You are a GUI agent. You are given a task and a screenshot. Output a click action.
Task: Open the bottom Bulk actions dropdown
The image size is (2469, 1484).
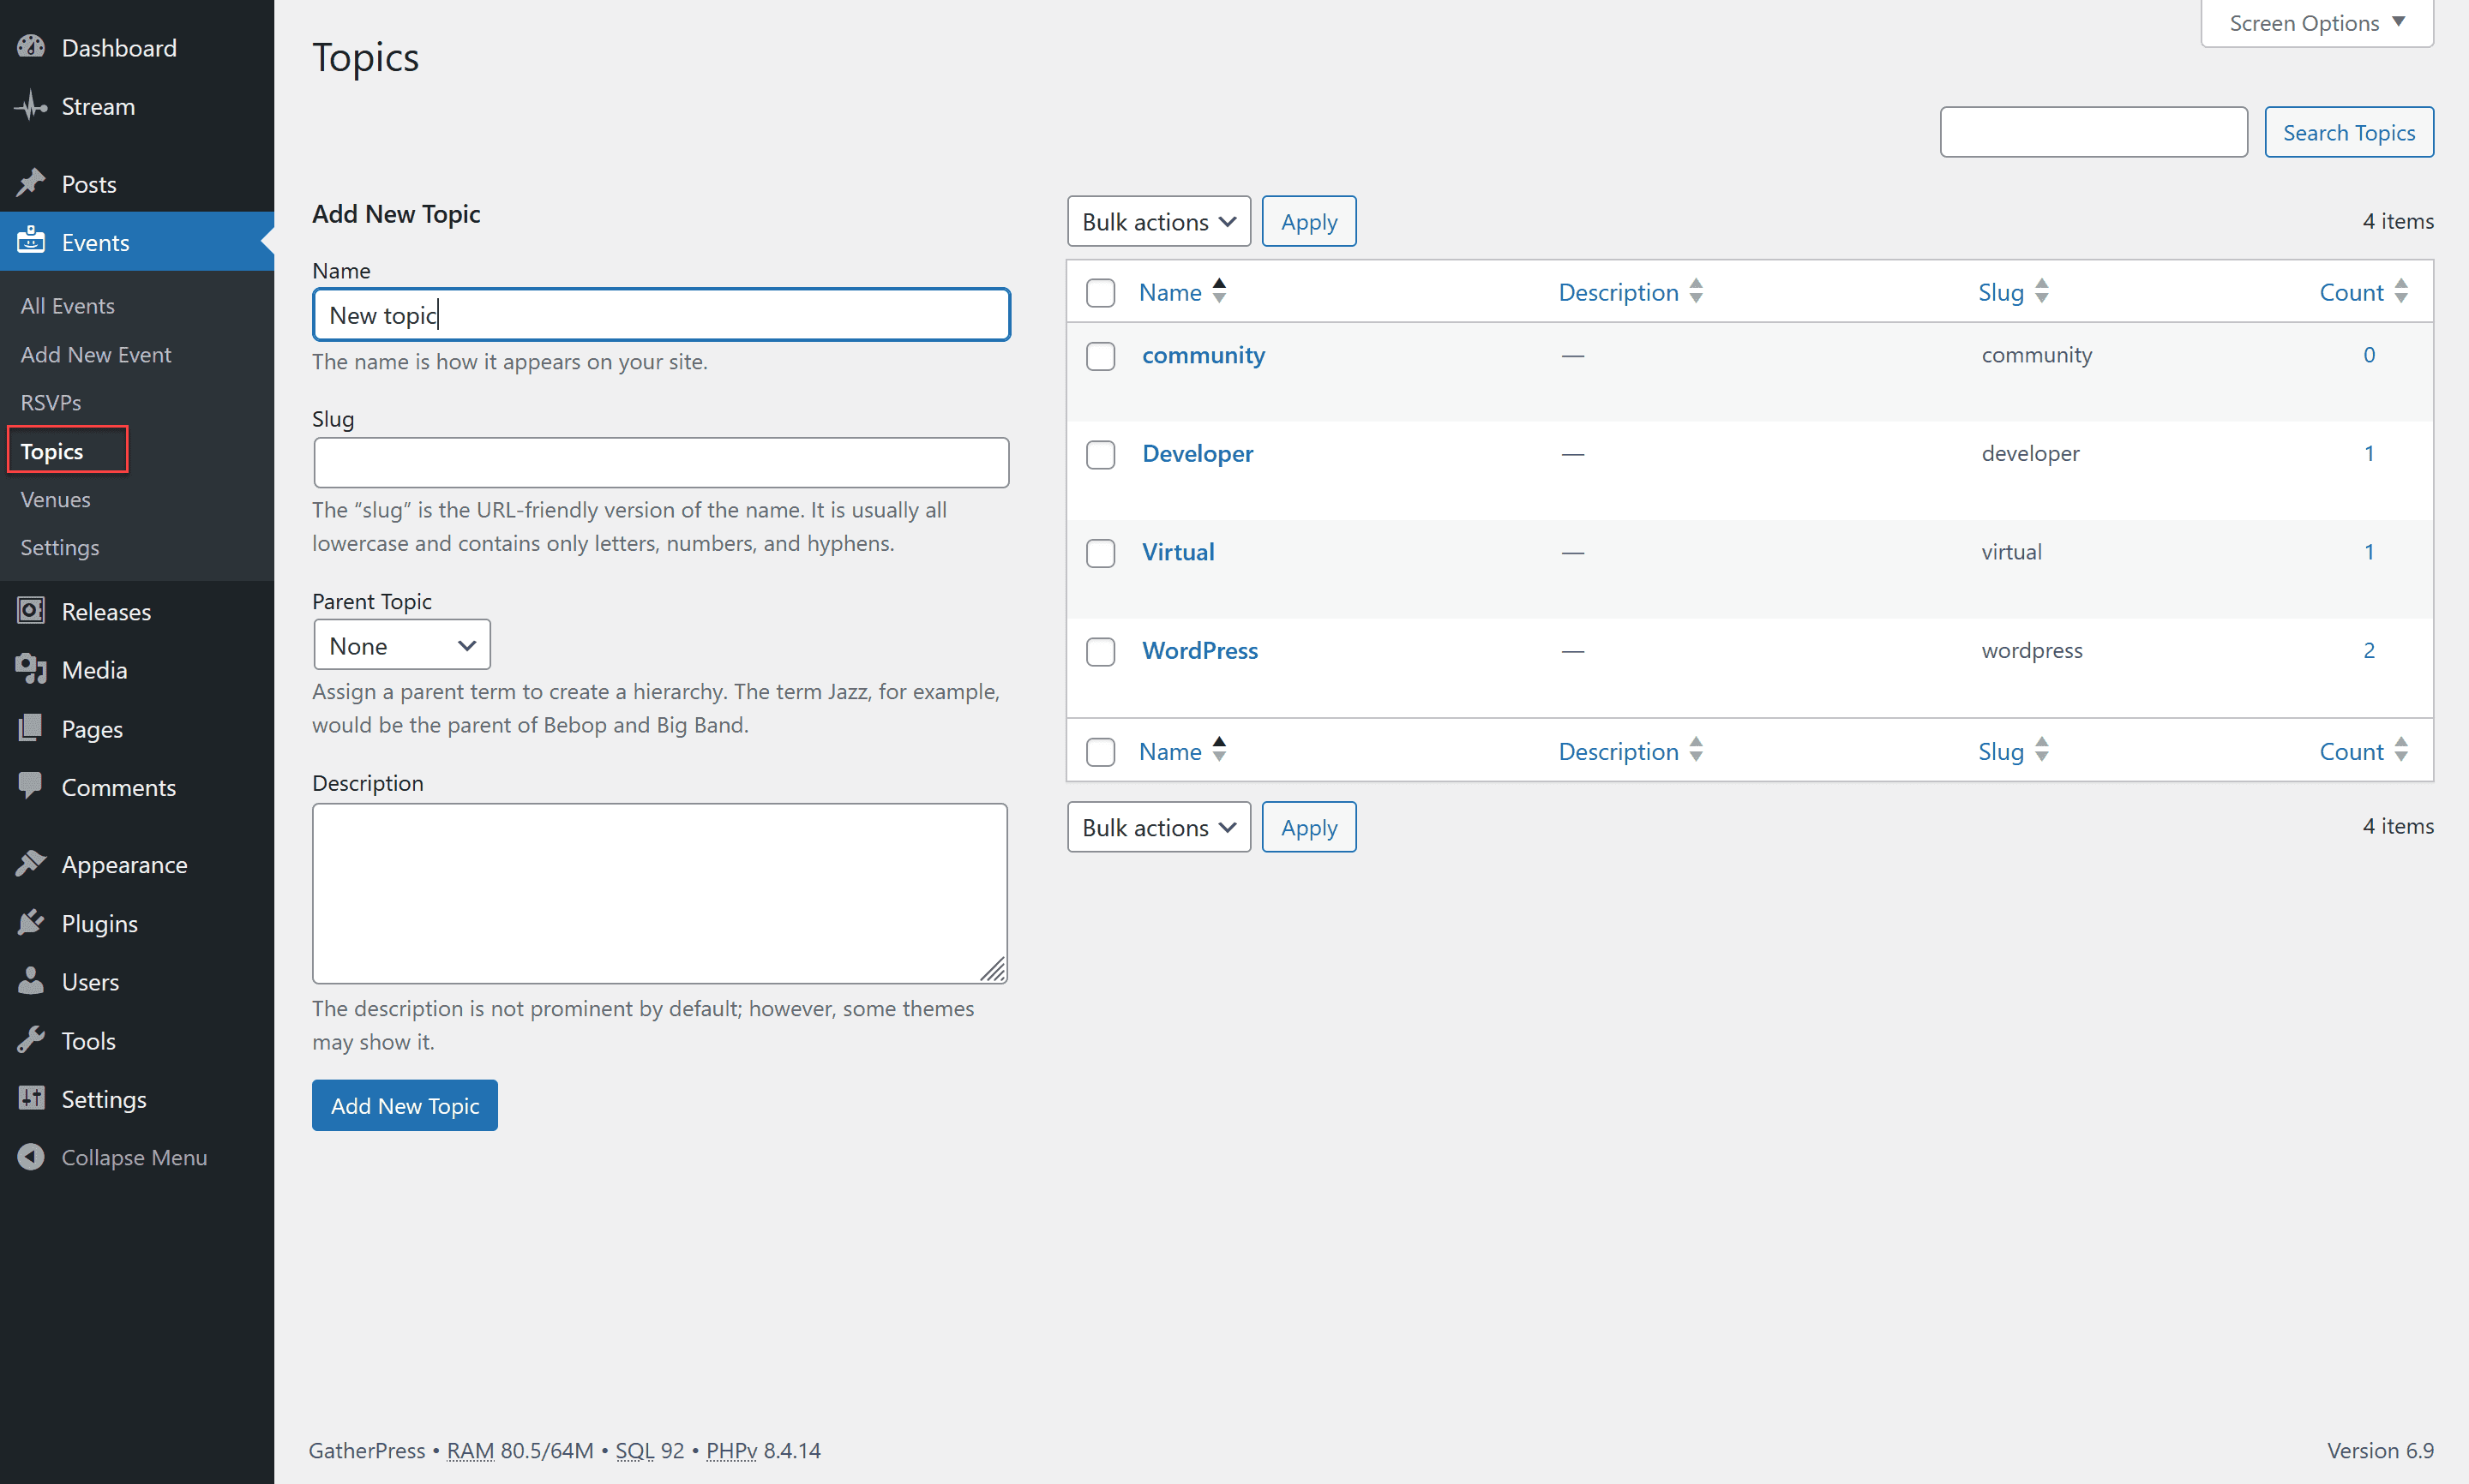point(1158,827)
